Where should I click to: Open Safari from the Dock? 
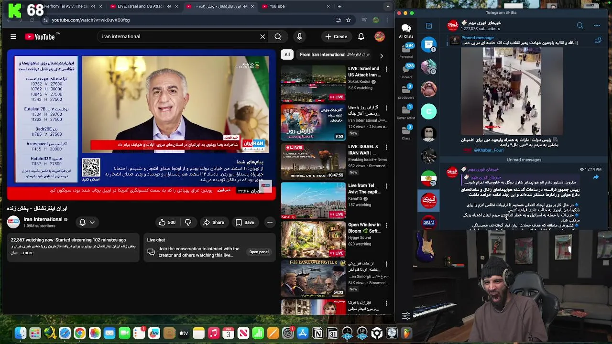coord(65,333)
